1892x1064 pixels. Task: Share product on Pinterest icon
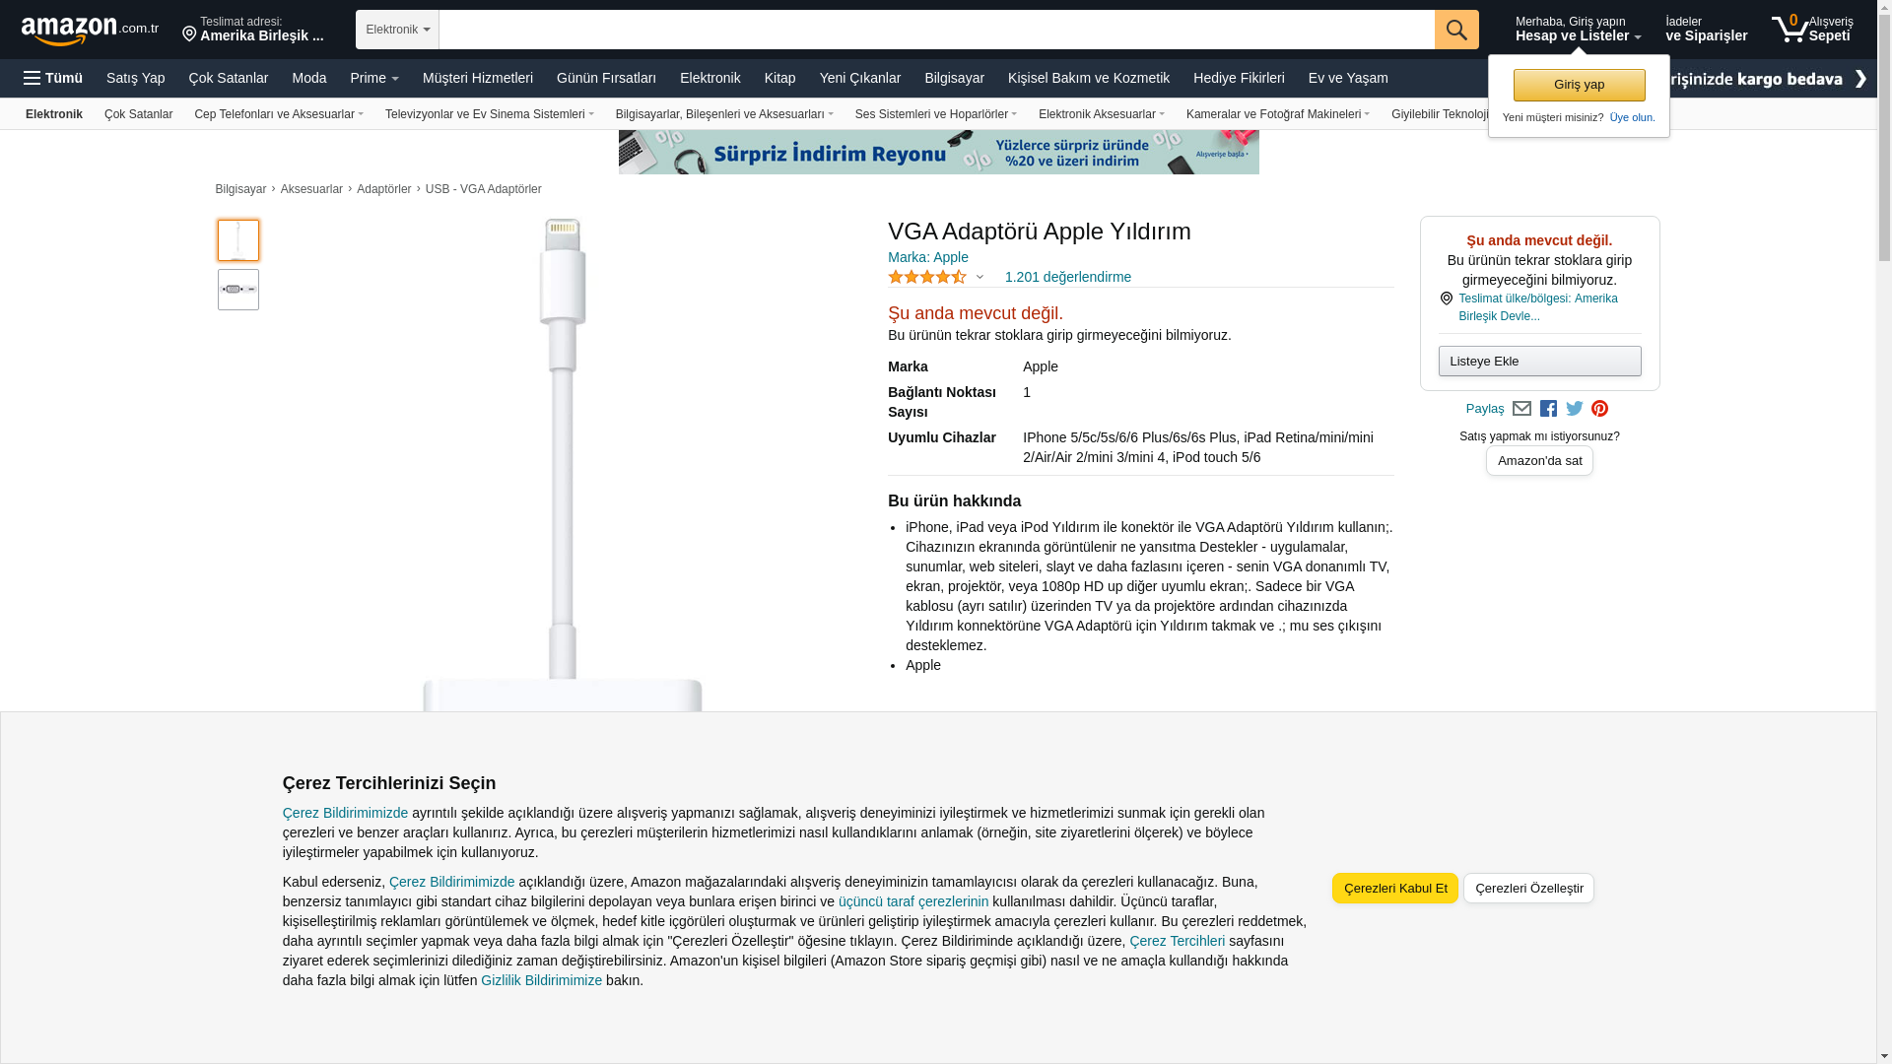[x=1599, y=409]
